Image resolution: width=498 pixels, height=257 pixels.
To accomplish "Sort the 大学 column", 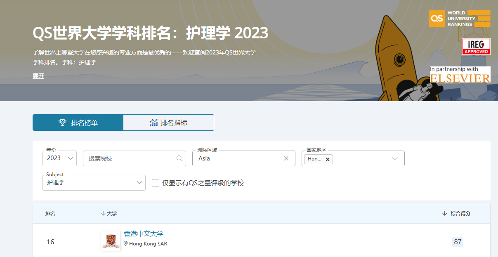I will tap(109, 214).
